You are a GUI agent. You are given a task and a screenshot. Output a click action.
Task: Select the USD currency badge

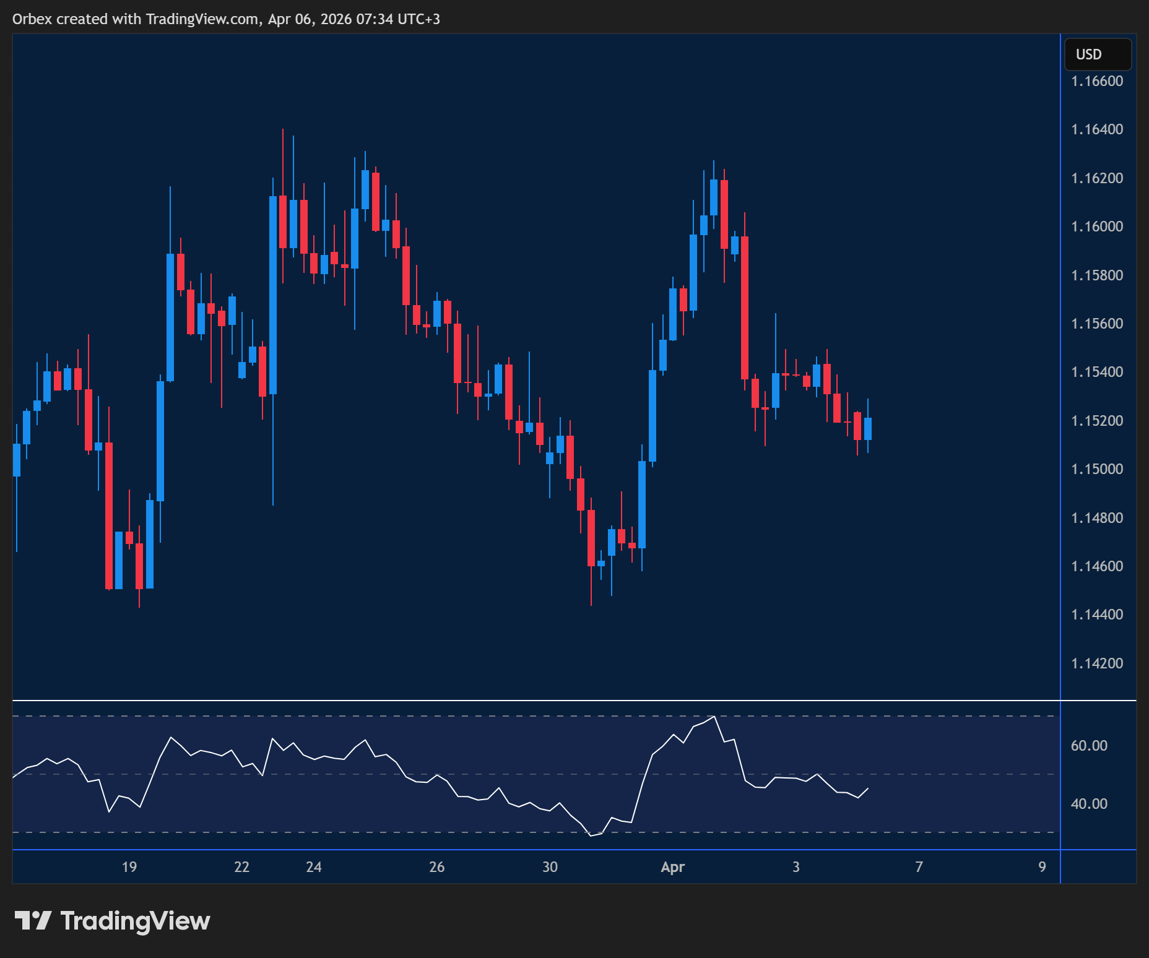1098,54
